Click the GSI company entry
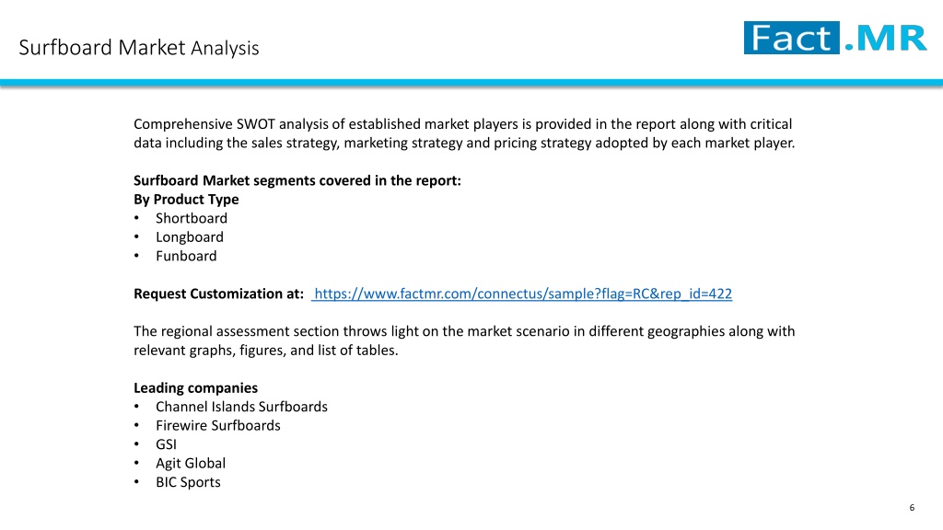The height and width of the screenshot is (530, 943). point(166,444)
